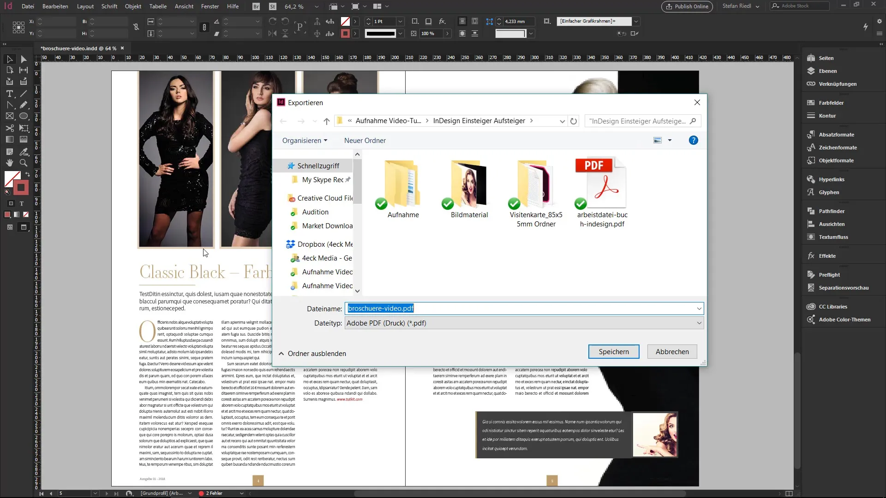The image size is (886, 498).
Task: Open the Fenster menu
Action: [x=210, y=6]
